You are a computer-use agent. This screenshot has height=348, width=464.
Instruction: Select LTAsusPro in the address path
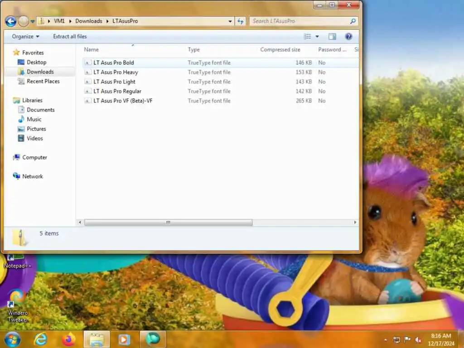pyautogui.click(x=125, y=21)
